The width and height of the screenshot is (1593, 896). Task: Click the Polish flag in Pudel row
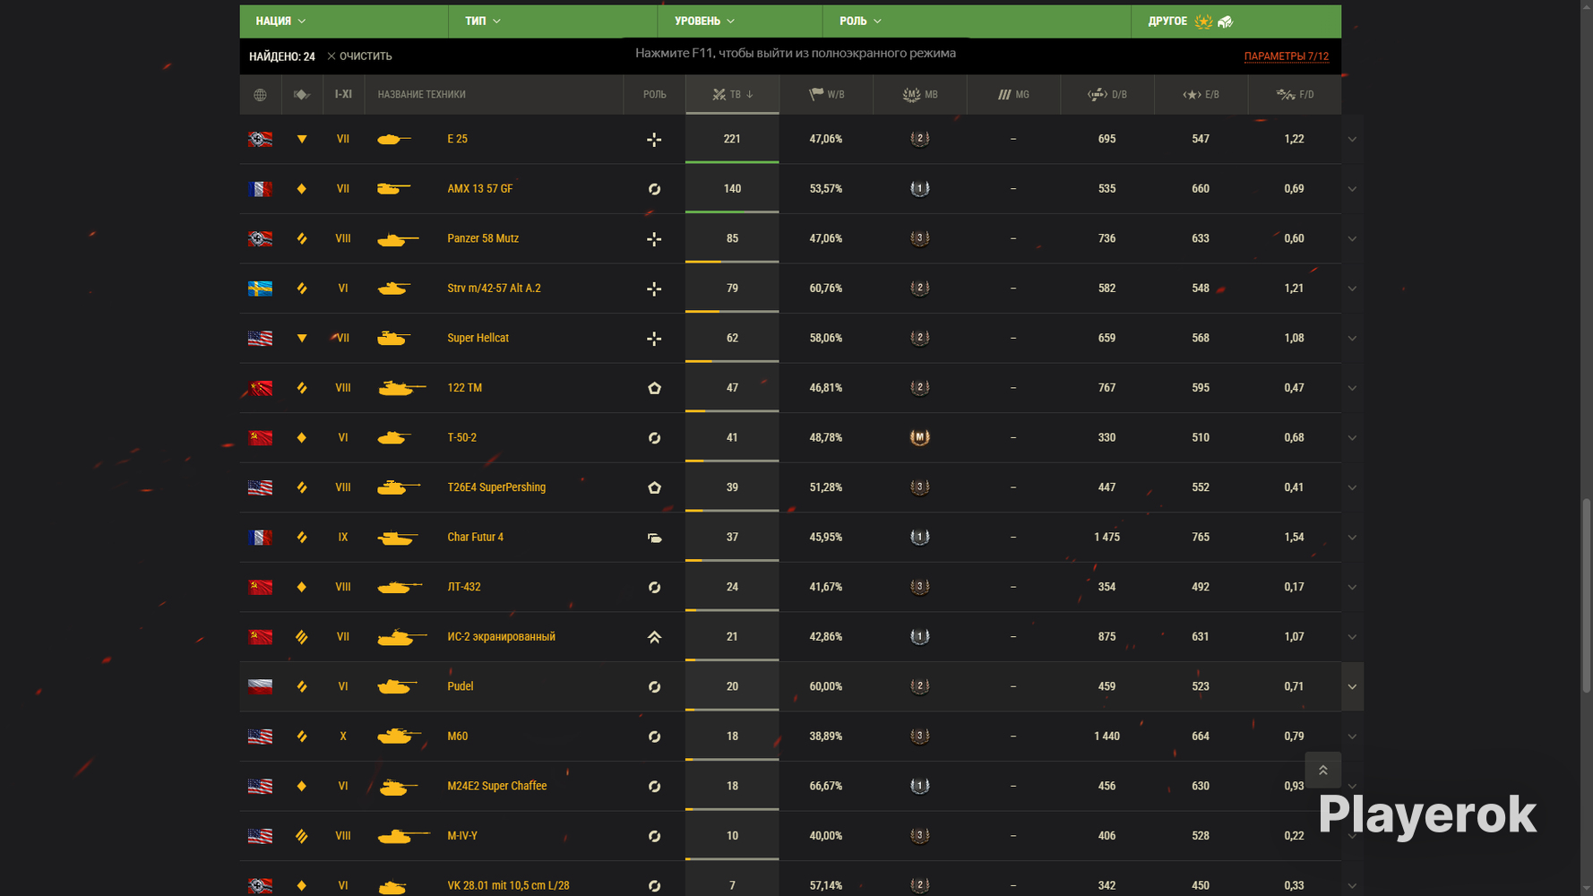(x=260, y=686)
